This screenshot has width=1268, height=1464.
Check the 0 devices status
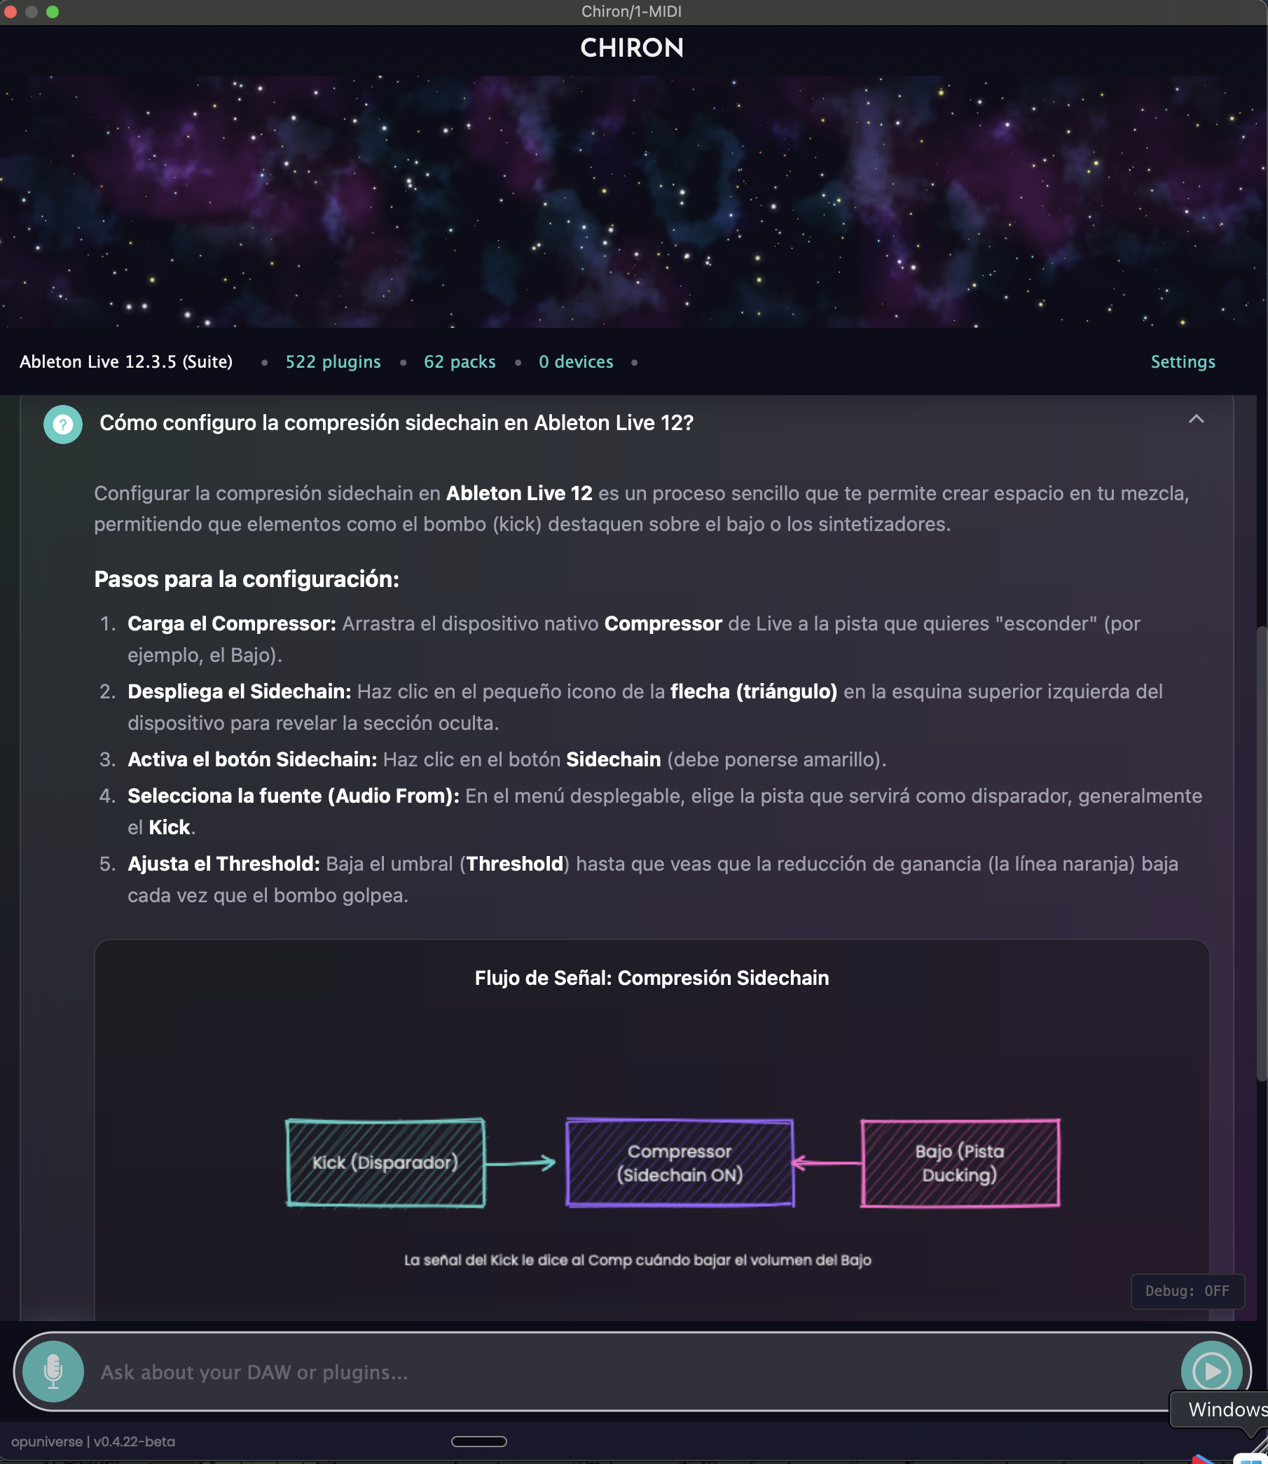click(x=575, y=361)
